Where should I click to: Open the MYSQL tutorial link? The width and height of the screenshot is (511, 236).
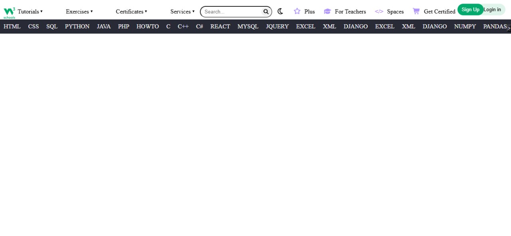click(x=248, y=26)
